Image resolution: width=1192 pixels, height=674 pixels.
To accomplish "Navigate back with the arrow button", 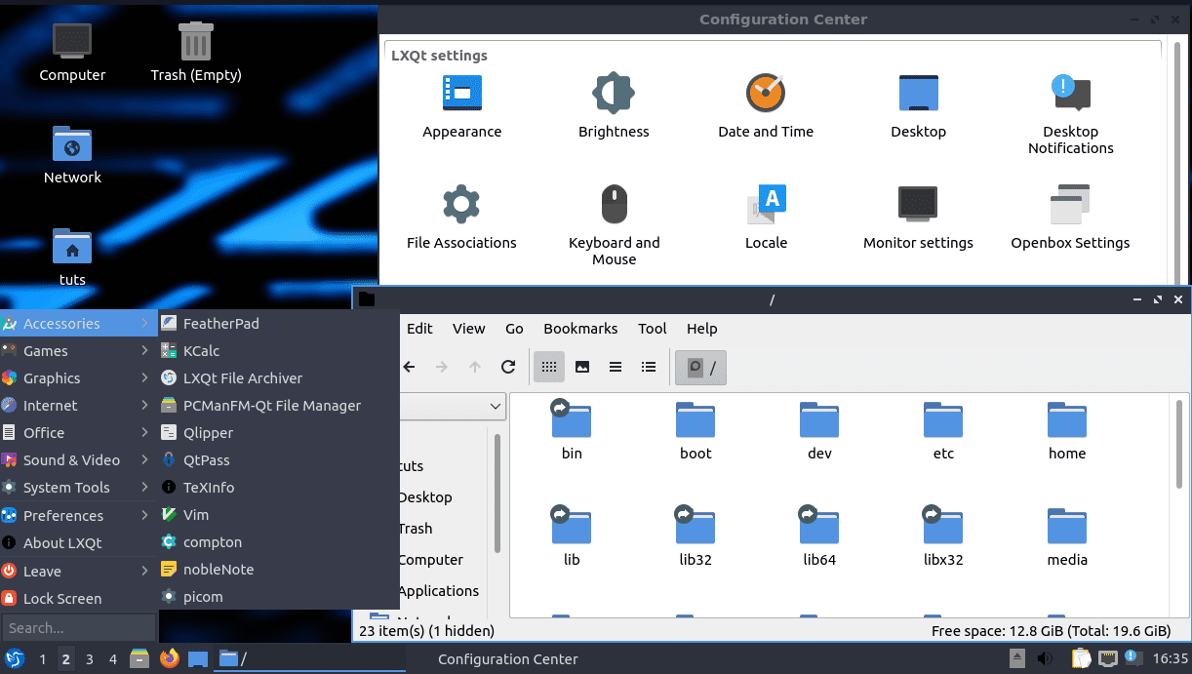I will (409, 367).
